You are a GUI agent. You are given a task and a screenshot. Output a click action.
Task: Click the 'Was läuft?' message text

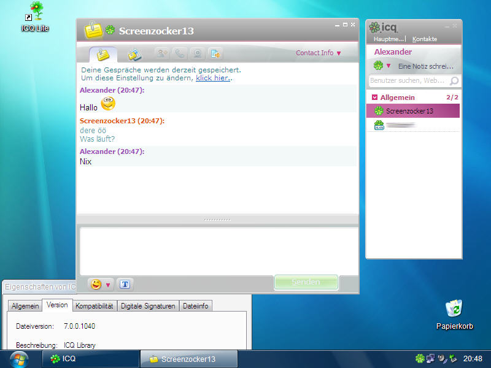tap(97, 139)
